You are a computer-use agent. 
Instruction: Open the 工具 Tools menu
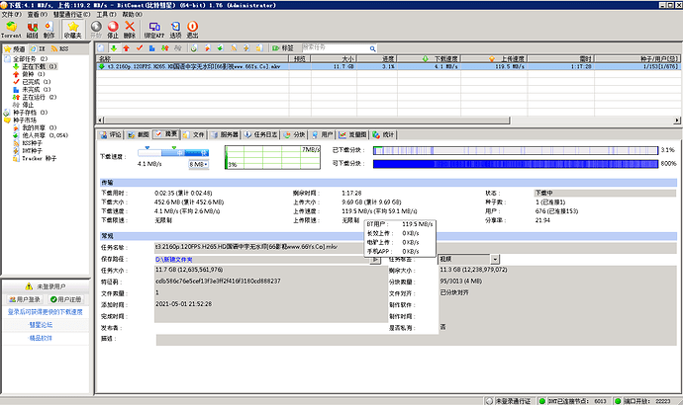106,15
